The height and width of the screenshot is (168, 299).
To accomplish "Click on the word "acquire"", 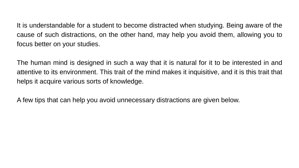I will point(51,82).
